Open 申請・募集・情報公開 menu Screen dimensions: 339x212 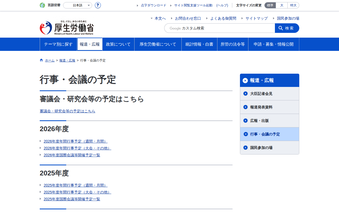pos(274,44)
